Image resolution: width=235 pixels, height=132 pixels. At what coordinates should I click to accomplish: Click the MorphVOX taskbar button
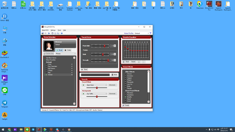tap(39, 129)
